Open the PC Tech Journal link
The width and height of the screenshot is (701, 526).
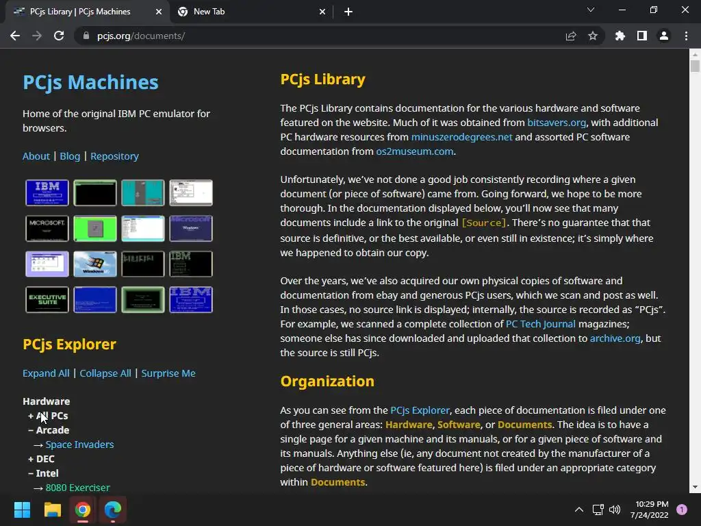[541, 324]
